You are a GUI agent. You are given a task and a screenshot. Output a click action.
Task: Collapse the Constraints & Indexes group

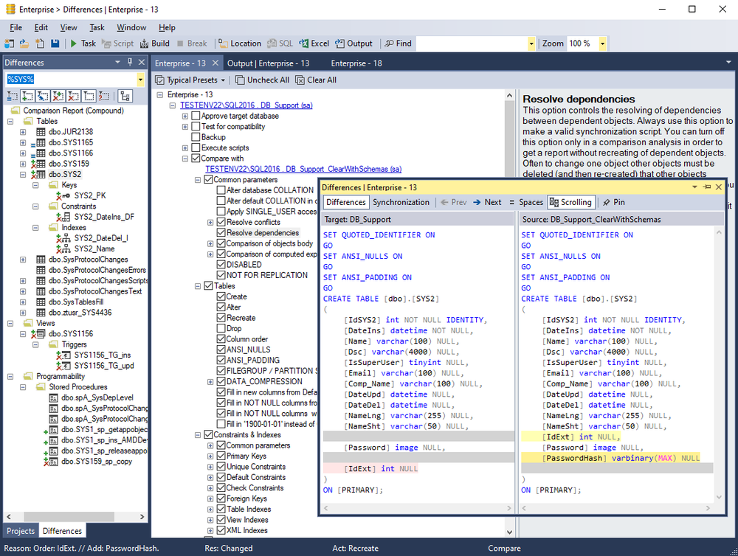click(198, 435)
